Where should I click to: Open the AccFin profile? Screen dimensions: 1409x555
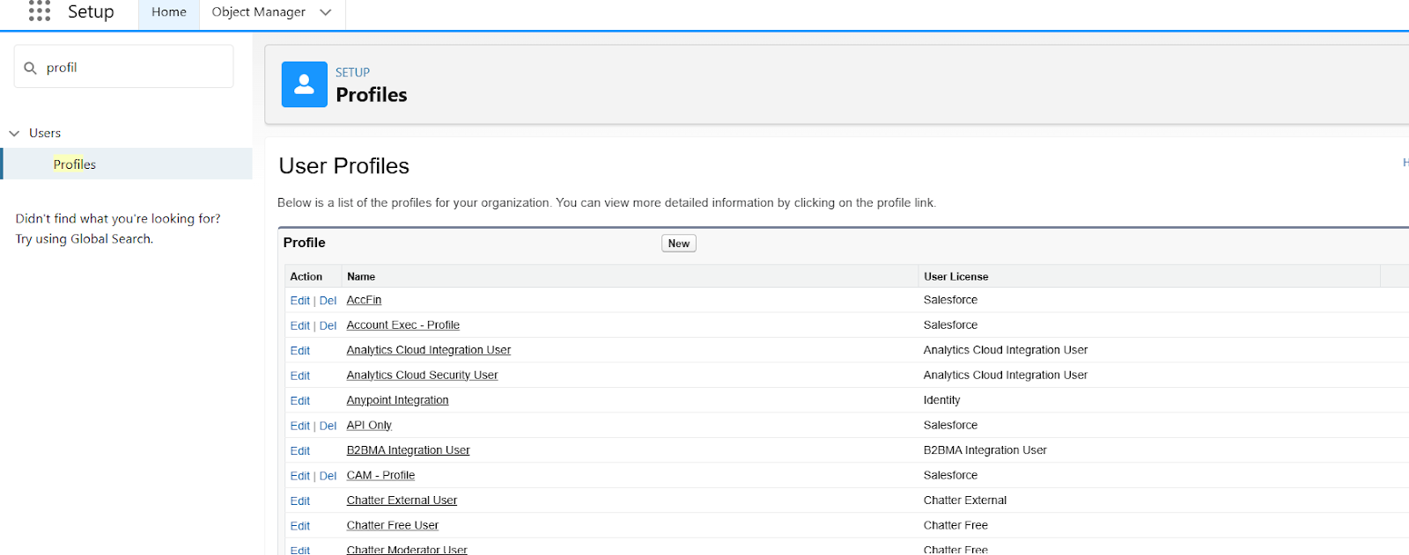pos(364,300)
